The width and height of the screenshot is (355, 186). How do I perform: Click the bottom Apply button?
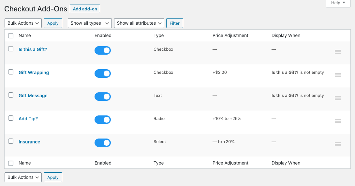pos(53,177)
